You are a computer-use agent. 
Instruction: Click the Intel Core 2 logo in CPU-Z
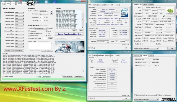(124, 12)
